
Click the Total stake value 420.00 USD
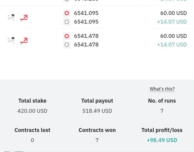32,111
